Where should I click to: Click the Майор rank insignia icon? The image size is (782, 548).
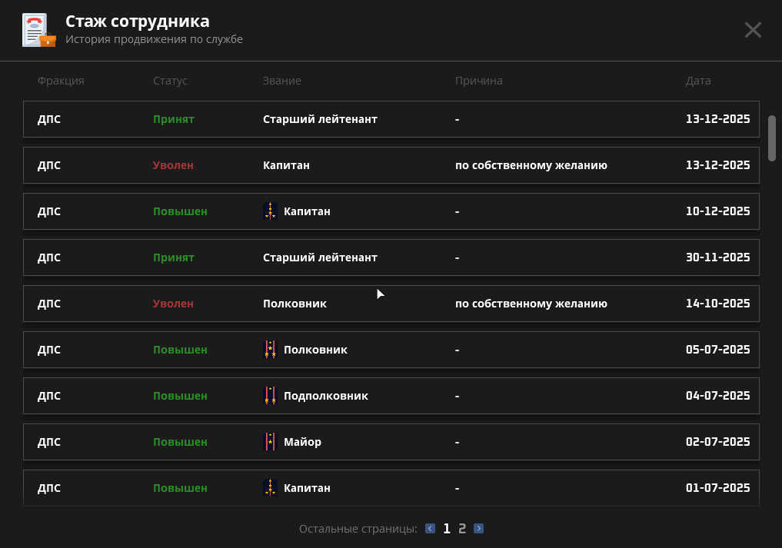tap(270, 441)
